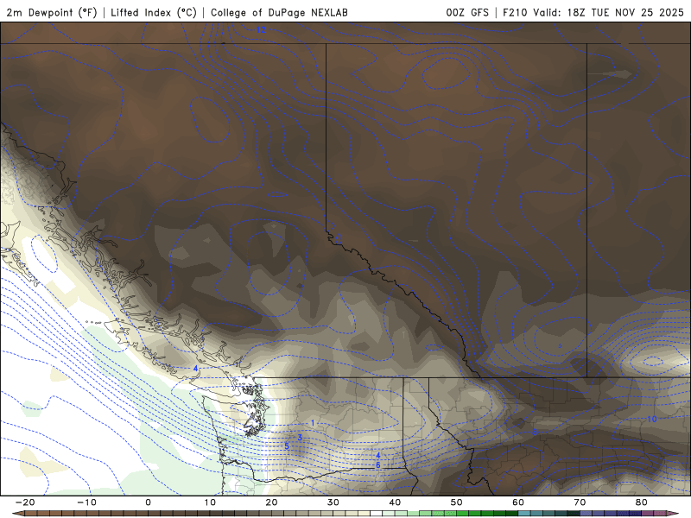Click the "6" contour label
Viewport: 691px width, 518px height.
[x=378, y=465]
